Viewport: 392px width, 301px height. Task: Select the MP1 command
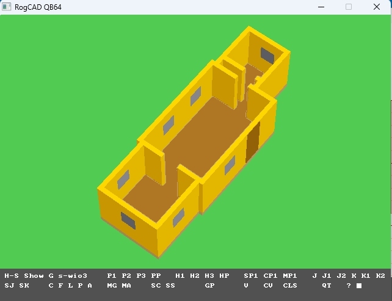(290, 276)
